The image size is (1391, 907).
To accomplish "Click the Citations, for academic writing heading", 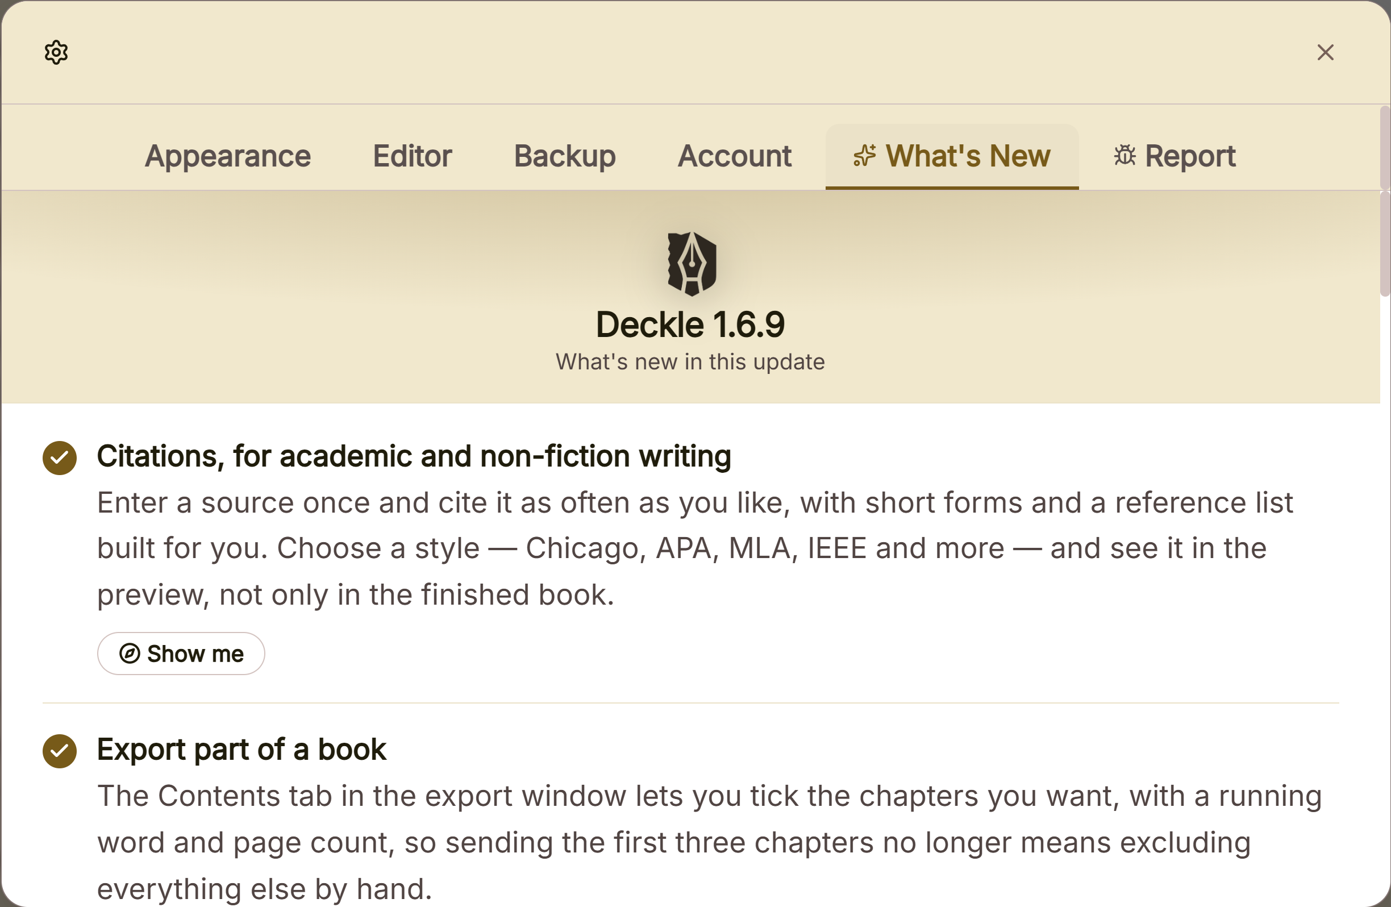I will tap(414, 456).
